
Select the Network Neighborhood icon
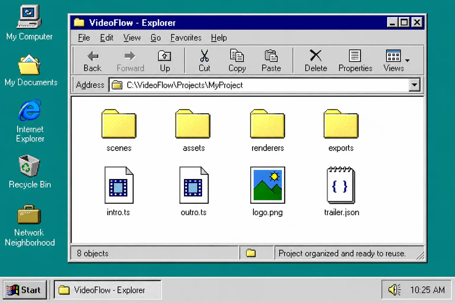30,226
